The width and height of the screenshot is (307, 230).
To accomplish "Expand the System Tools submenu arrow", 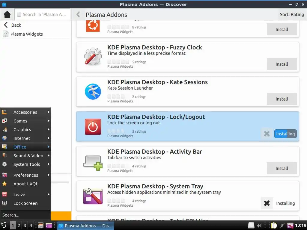I will 48,164.
